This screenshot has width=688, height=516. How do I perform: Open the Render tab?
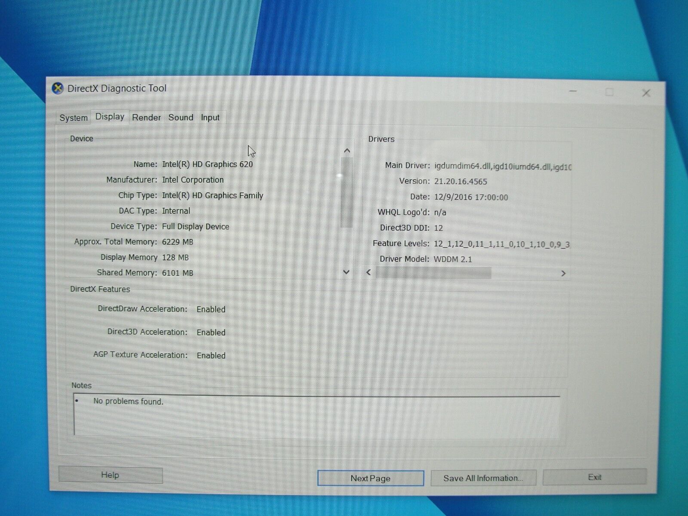147,117
